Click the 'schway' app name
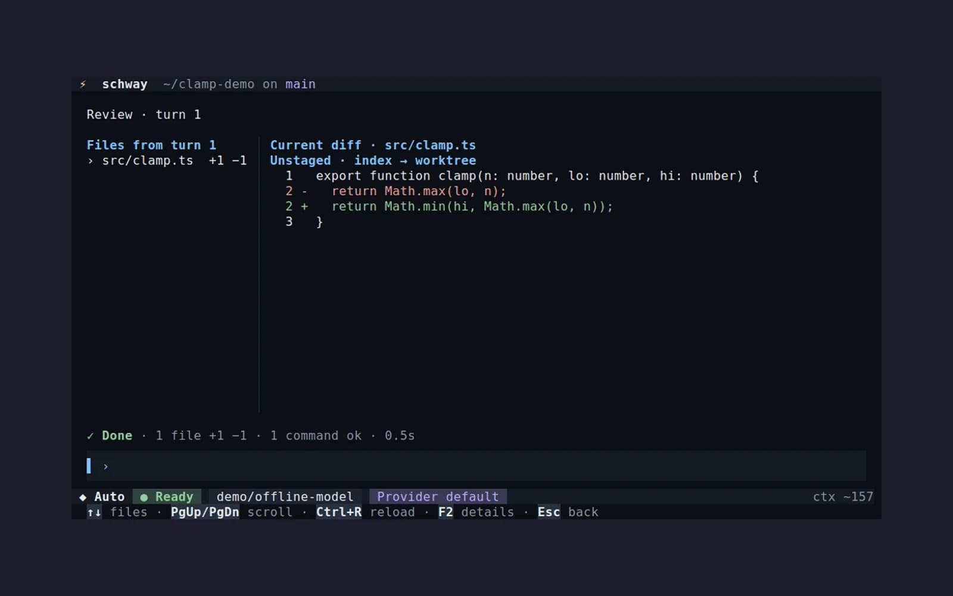Viewport: 953px width, 596px height. point(124,84)
